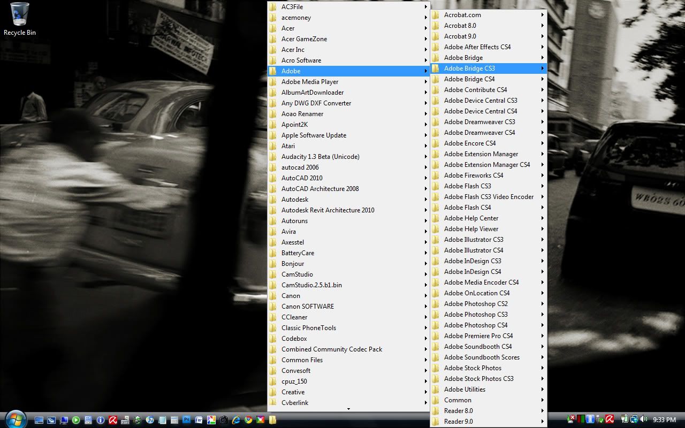This screenshot has height=428, width=685.
Task: Expand the Acer GameZone submenu arrow
Action: pos(426,39)
